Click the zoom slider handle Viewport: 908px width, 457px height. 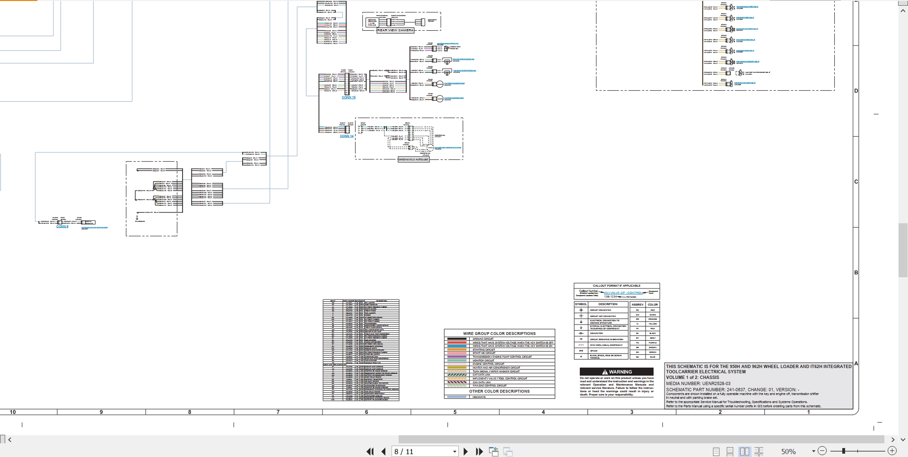pyautogui.click(x=843, y=451)
